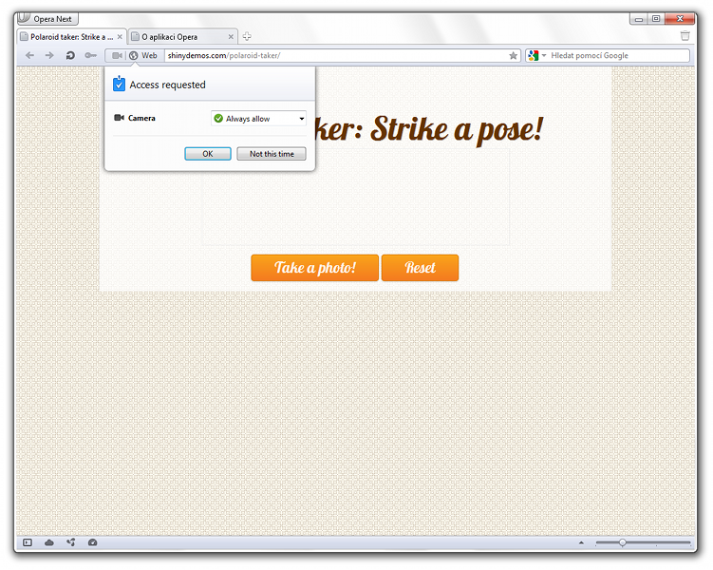Open closed tabs trash icon
Viewport: 713px width, 570px height.
685,36
